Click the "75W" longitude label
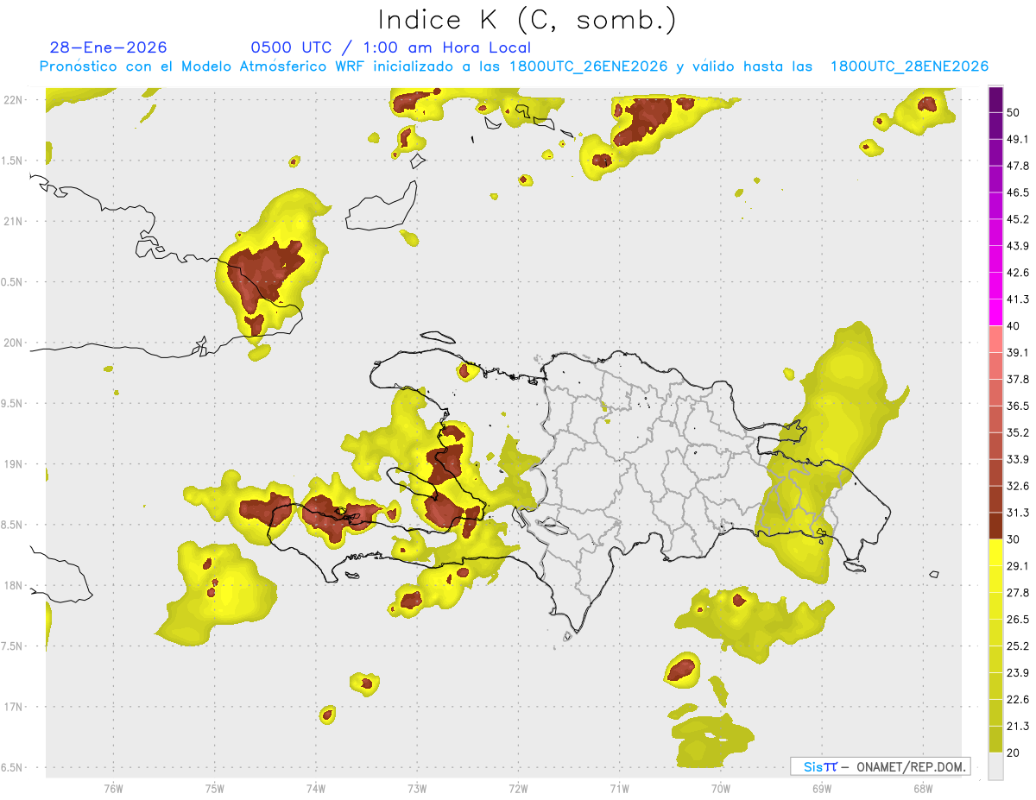The height and width of the screenshot is (800, 1036). tap(215, 789)
